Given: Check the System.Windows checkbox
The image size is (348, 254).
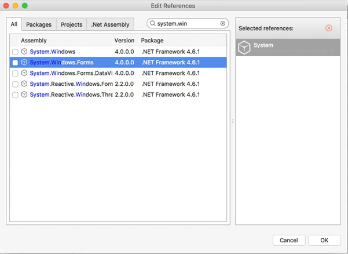Looking at the screenshot, I should pyautogui.click(x=15, y=52).
